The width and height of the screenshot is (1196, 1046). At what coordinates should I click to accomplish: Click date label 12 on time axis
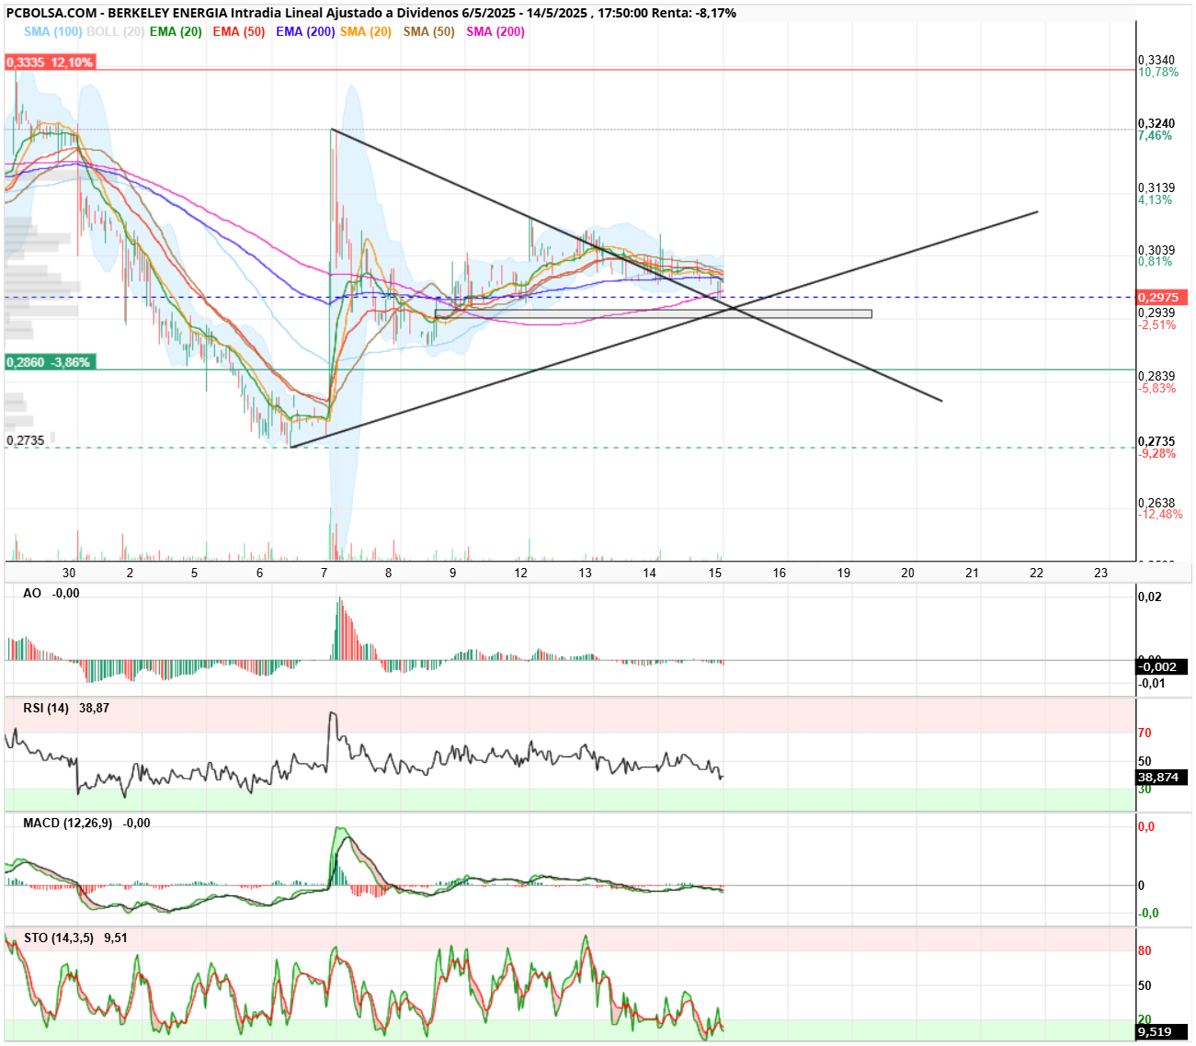pyautogui.click(x=520, y=573)
